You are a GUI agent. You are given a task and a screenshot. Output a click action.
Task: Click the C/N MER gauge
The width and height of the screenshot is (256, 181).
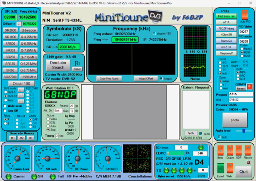(108, 158)
